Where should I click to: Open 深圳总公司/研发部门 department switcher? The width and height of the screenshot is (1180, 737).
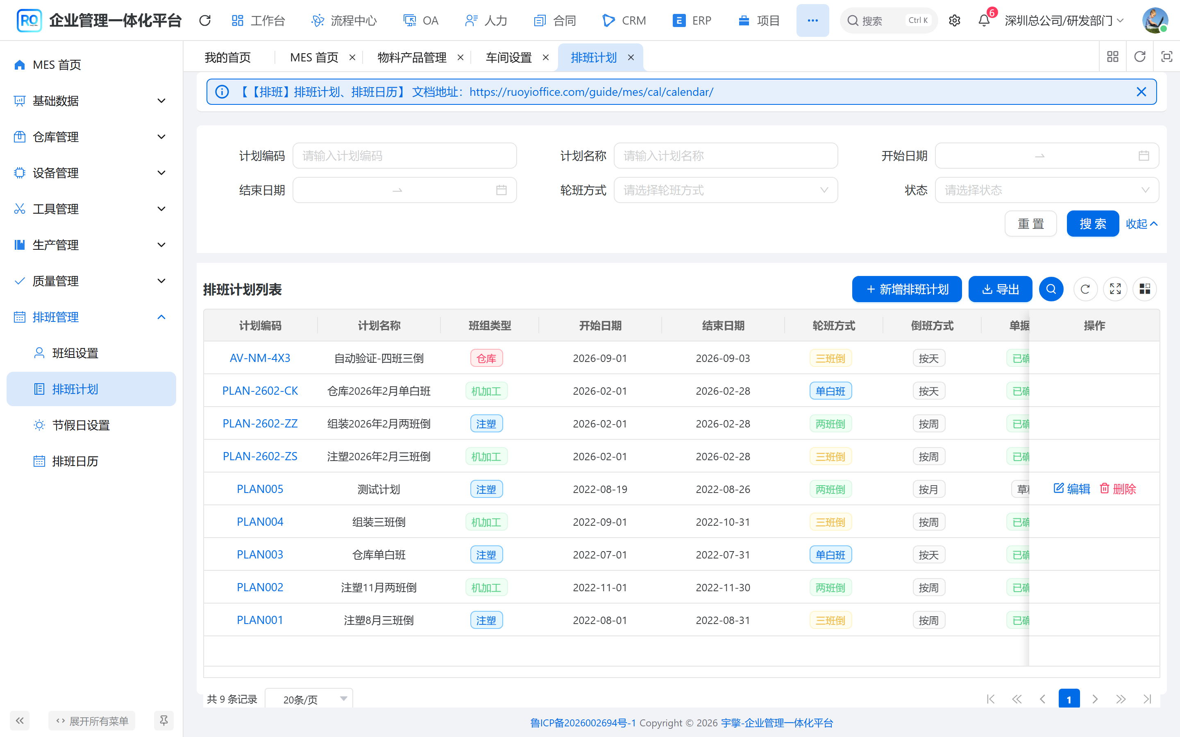click(1064, 20)
